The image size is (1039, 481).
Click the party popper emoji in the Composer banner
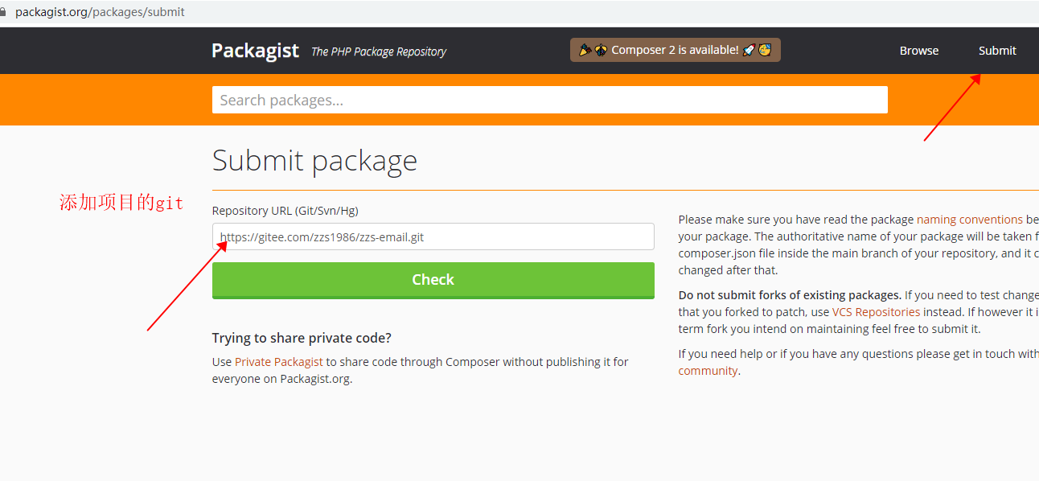[x=585, y=50]
